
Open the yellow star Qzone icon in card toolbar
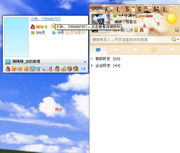click(x=20, y=69)
